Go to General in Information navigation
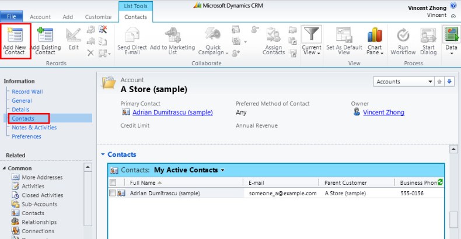The width and height of the screenshot is (461, 239). coord(22,101)
